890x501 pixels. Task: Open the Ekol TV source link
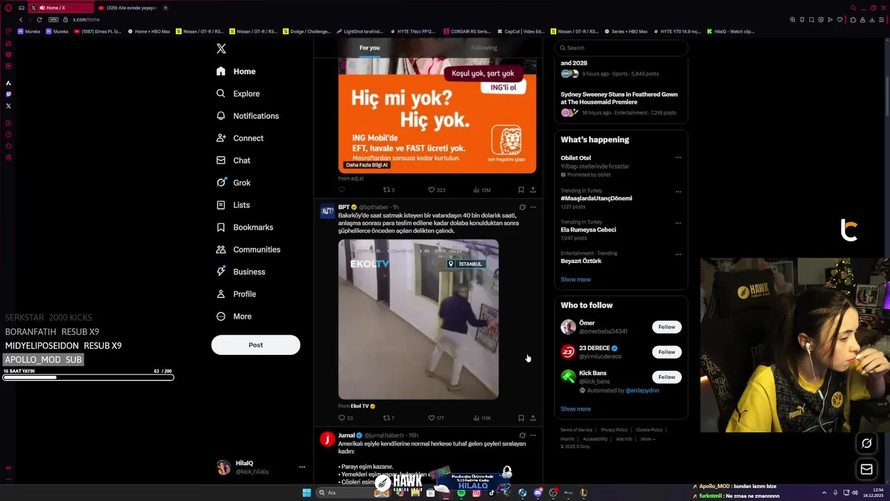(x=362, y=406)
